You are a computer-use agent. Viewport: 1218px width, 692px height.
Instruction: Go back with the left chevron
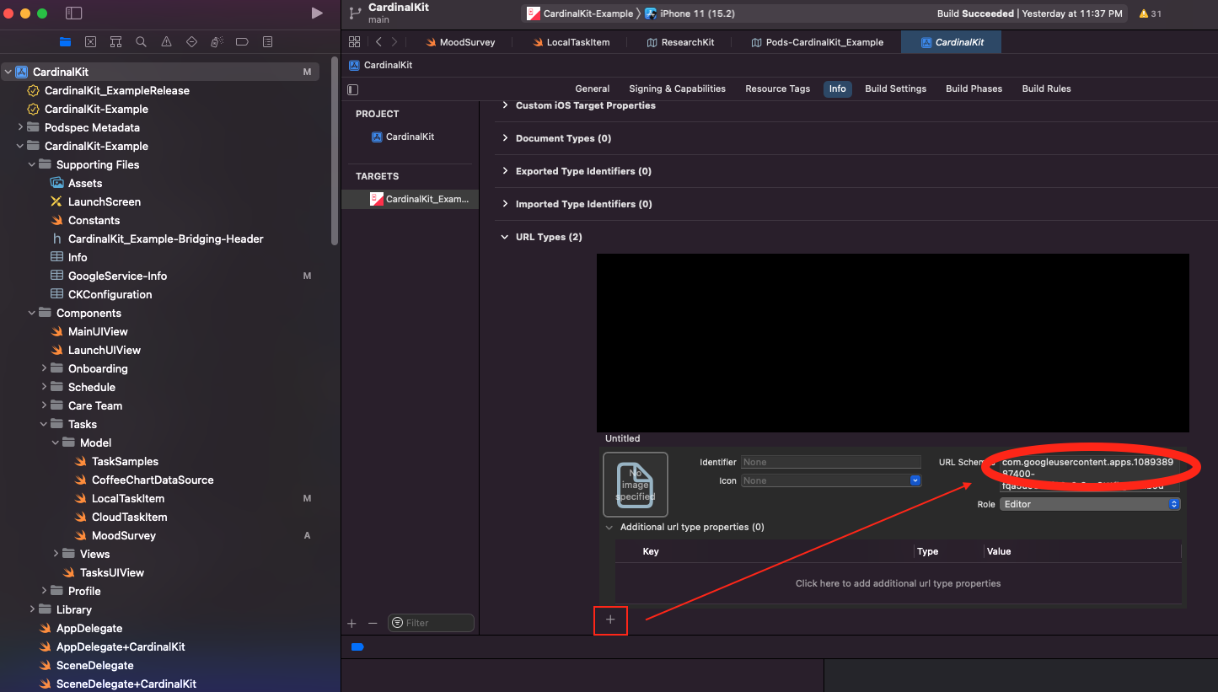point(378,42)
